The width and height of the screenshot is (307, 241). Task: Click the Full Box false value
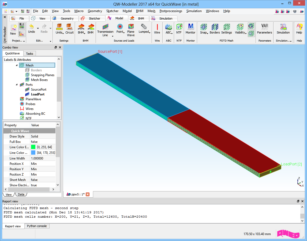pos(43,142)
